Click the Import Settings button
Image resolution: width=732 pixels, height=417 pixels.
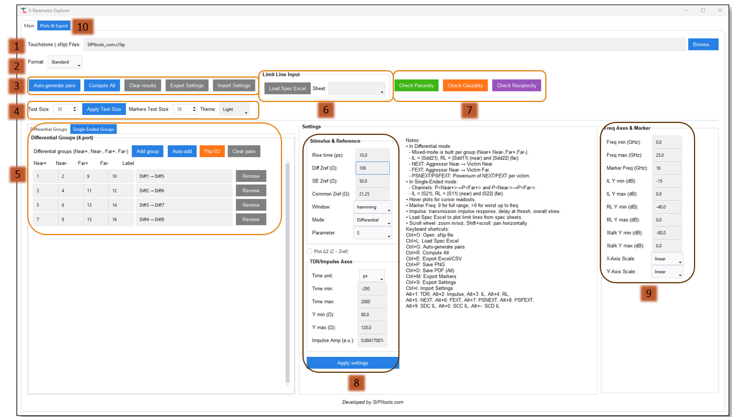tap(234, 86)
